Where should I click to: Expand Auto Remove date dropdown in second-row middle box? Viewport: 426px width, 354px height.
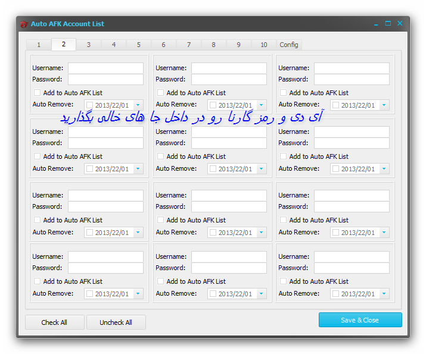click(x=262, y=169)
